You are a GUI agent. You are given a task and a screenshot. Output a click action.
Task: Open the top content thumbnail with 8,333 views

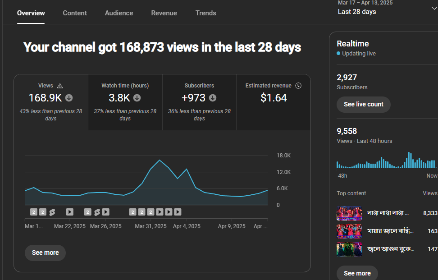[x=349, y=213]
